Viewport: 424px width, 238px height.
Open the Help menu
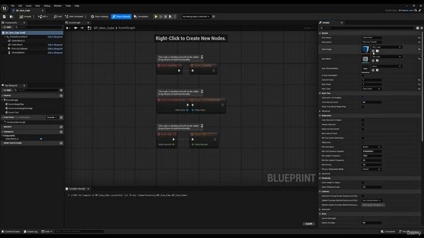(x=77, y=6)
